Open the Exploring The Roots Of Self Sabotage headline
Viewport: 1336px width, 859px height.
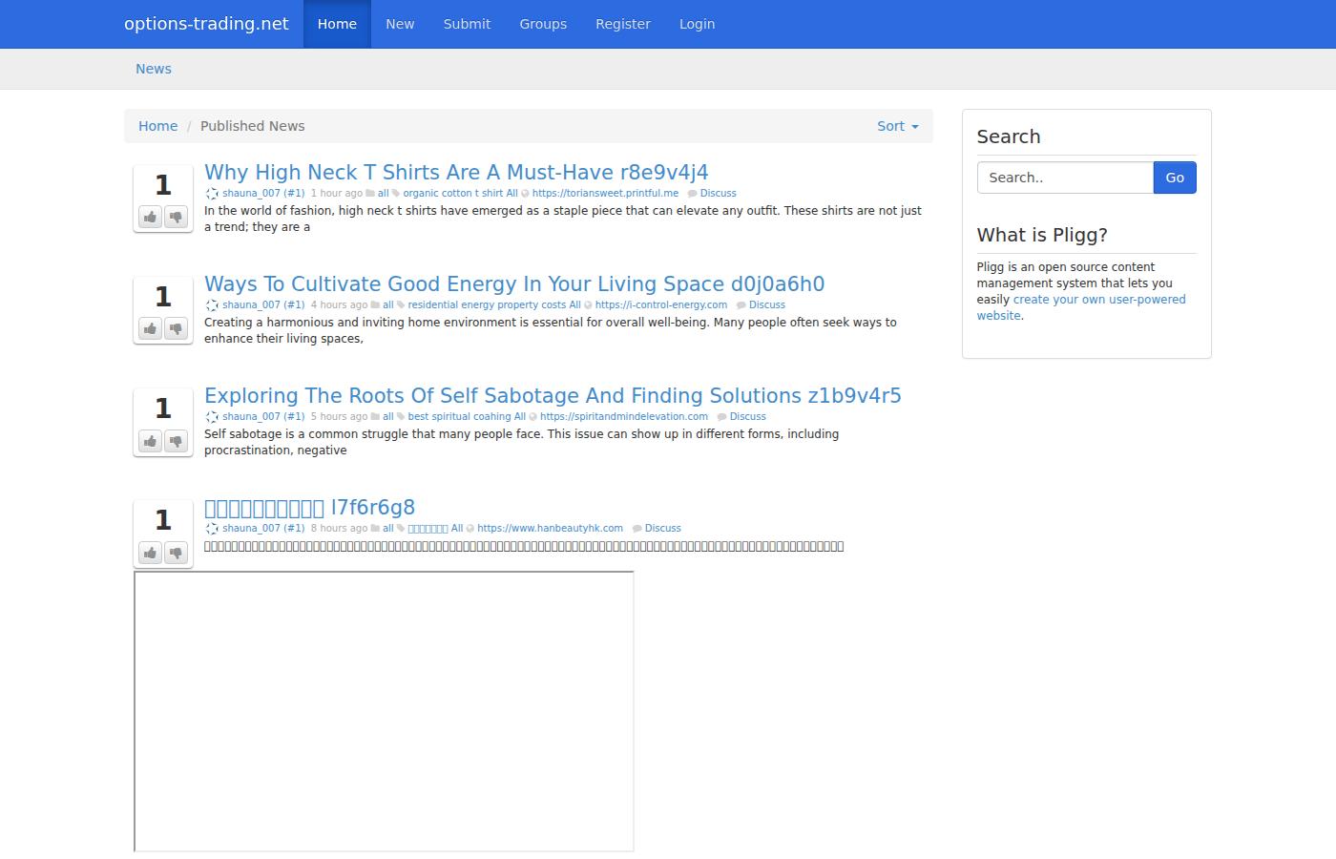(x=553, y=396)
